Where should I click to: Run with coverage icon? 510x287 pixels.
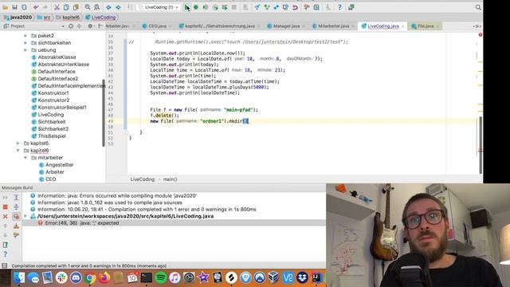coord(206,7)
